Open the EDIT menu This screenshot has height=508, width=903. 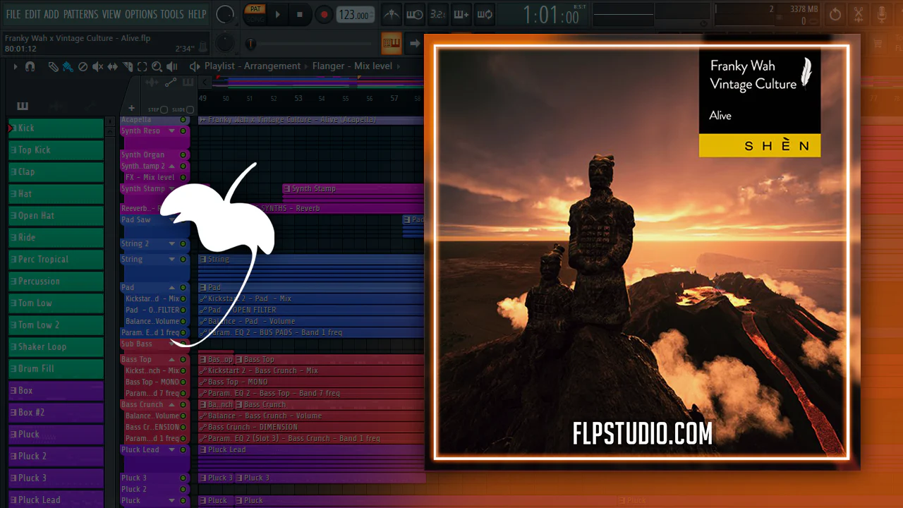click(32, 14)
